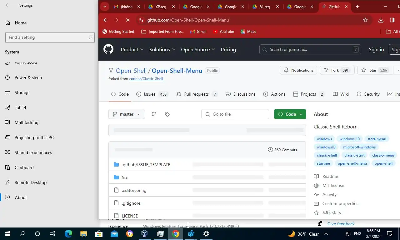400x240 pixels.
Task: Click the classic-shell topic tag
Action: click(x=327, y=155)
